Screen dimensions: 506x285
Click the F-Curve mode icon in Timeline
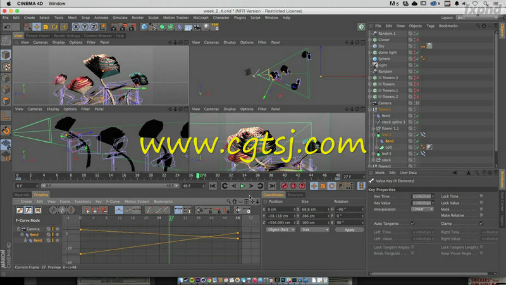coord(28,210)
